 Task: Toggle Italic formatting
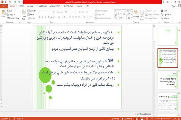43,17
